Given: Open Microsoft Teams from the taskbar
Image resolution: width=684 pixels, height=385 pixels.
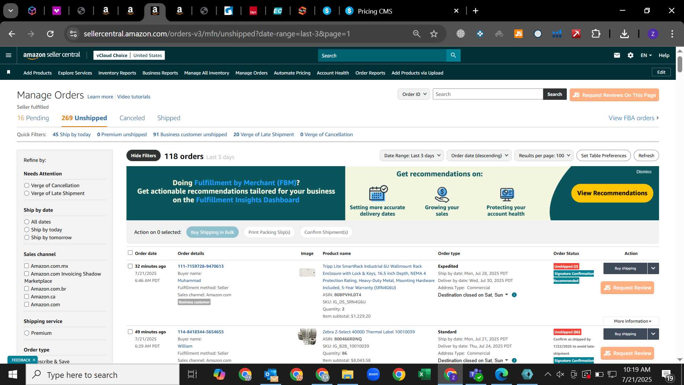Looking at the screenshot, I should 476,375.
